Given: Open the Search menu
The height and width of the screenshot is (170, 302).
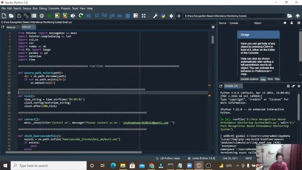Looking at the screenshot, I should click(17, 8).
